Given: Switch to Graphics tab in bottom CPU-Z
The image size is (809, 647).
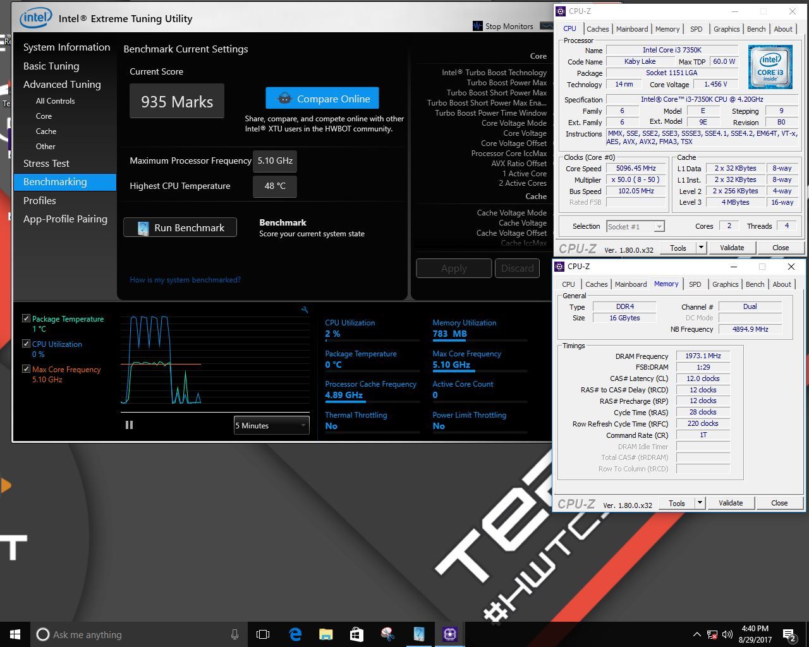Looking at the screenshot, I should [x=725, y=284].
